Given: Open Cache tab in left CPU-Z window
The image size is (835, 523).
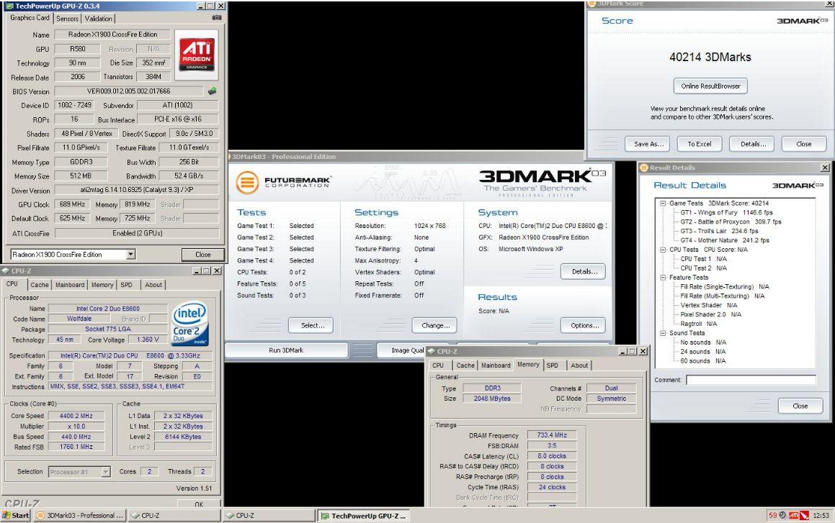Looking at the screenshot, I should 40,285.
